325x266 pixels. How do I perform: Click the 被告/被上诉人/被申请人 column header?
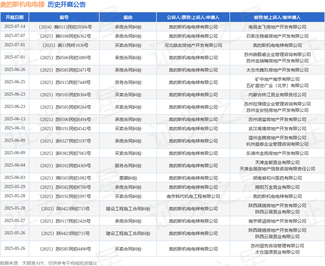coord(277,17)
